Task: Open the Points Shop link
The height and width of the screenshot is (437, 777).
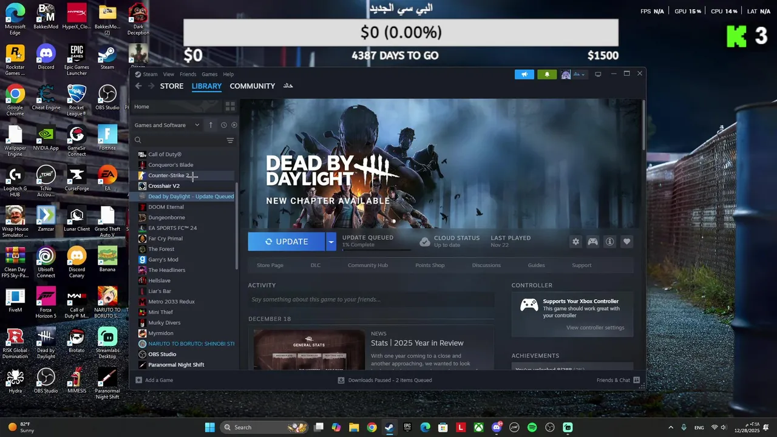Action: (x=430, y=265)
